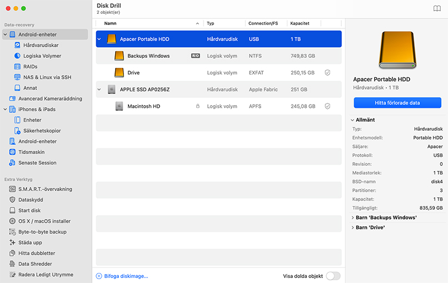Click the Logiska Volymer sidebar icon
Image resolution: width=448 pixels, height=283 pixels.
(17, 56)
